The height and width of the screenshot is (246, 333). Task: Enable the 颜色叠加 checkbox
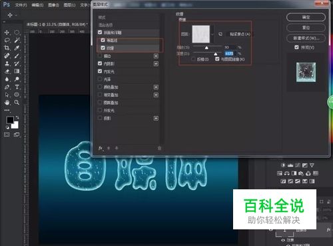tap(100, 87)
